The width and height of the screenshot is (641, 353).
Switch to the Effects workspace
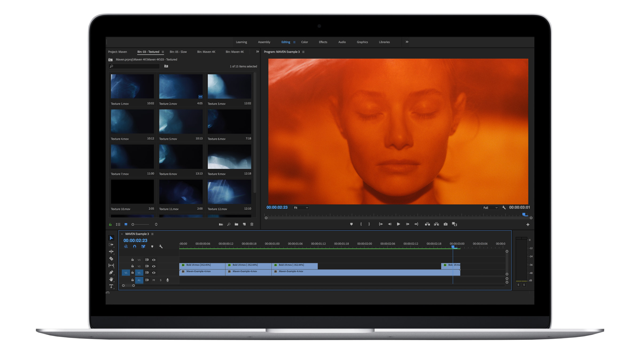point(323,42)
